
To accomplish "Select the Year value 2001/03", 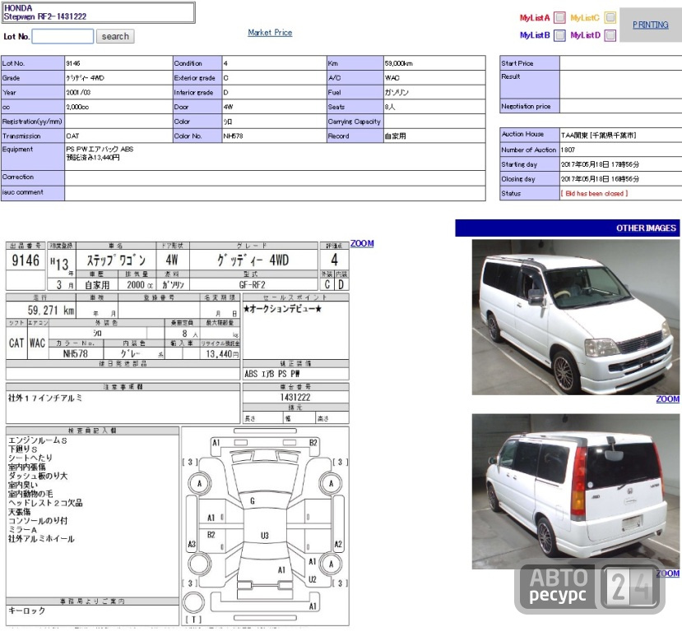I will pyautogui.click(x=78, y=93).
